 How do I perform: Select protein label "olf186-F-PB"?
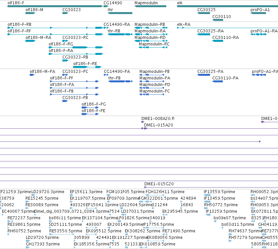(62, 91)
